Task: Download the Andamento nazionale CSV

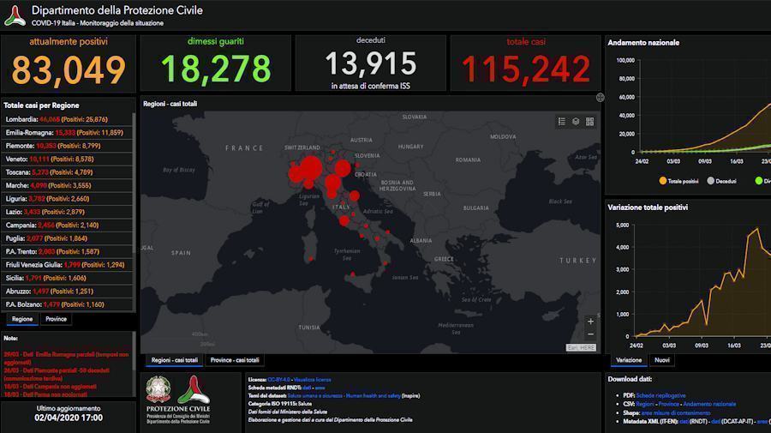Action: pyautogui.click(x=709, y=403)
